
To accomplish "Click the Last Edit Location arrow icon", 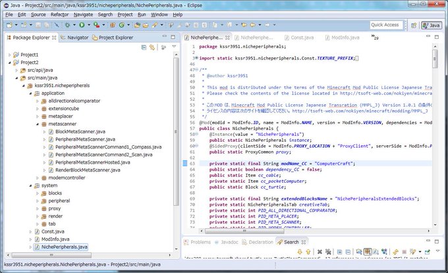I will pyautogui.click(x=244, y=25).
